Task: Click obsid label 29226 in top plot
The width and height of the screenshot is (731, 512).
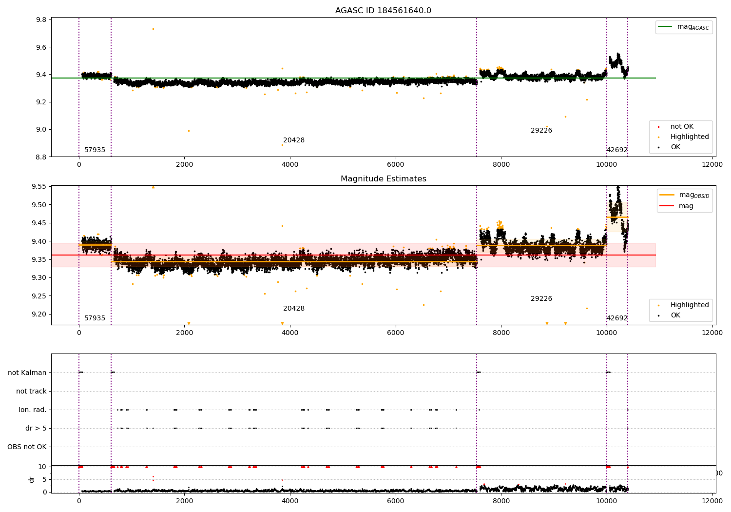Action: [x=541, y=131]
